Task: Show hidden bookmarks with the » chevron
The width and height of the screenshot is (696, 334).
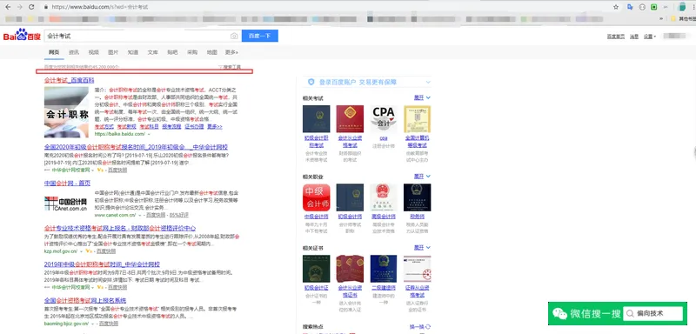Action: pos(662,18)
